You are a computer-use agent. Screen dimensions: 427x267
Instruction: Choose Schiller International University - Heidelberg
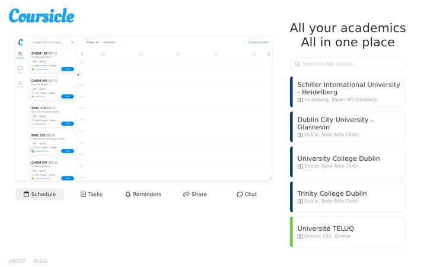(348, 92)
